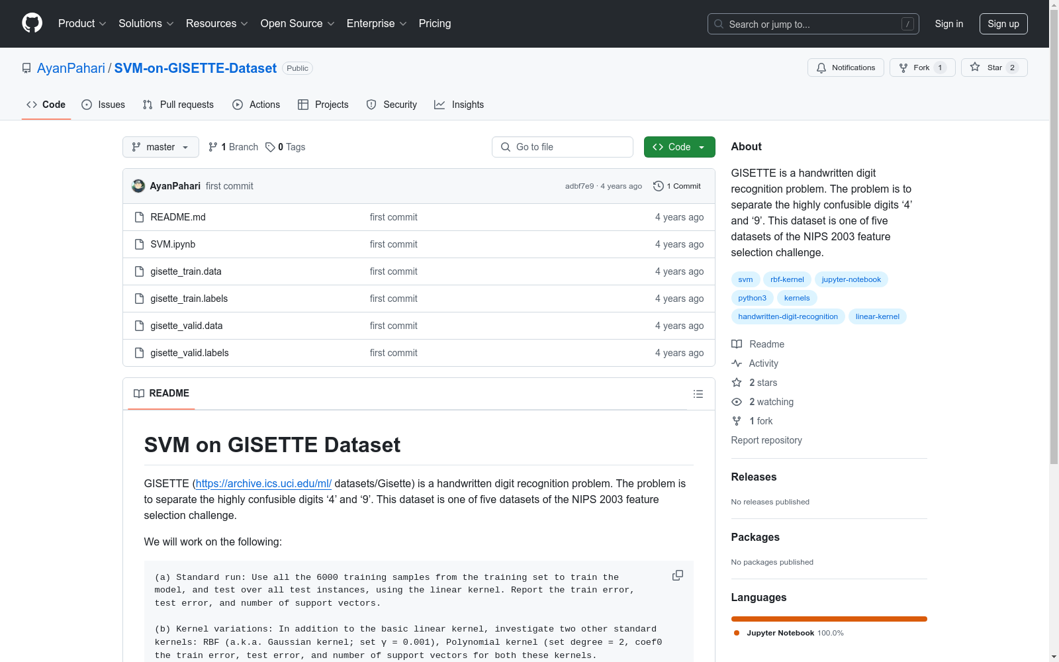The image size is (1059, 662).
Task: Click the branch icon beside 1 Branch
Action: click(213, 147)
